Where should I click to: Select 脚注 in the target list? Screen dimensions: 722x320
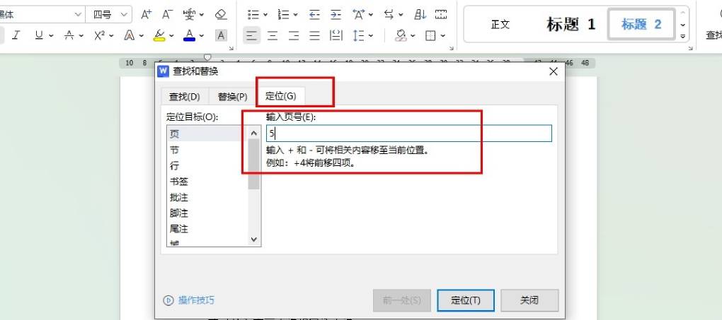coord(207,213)
